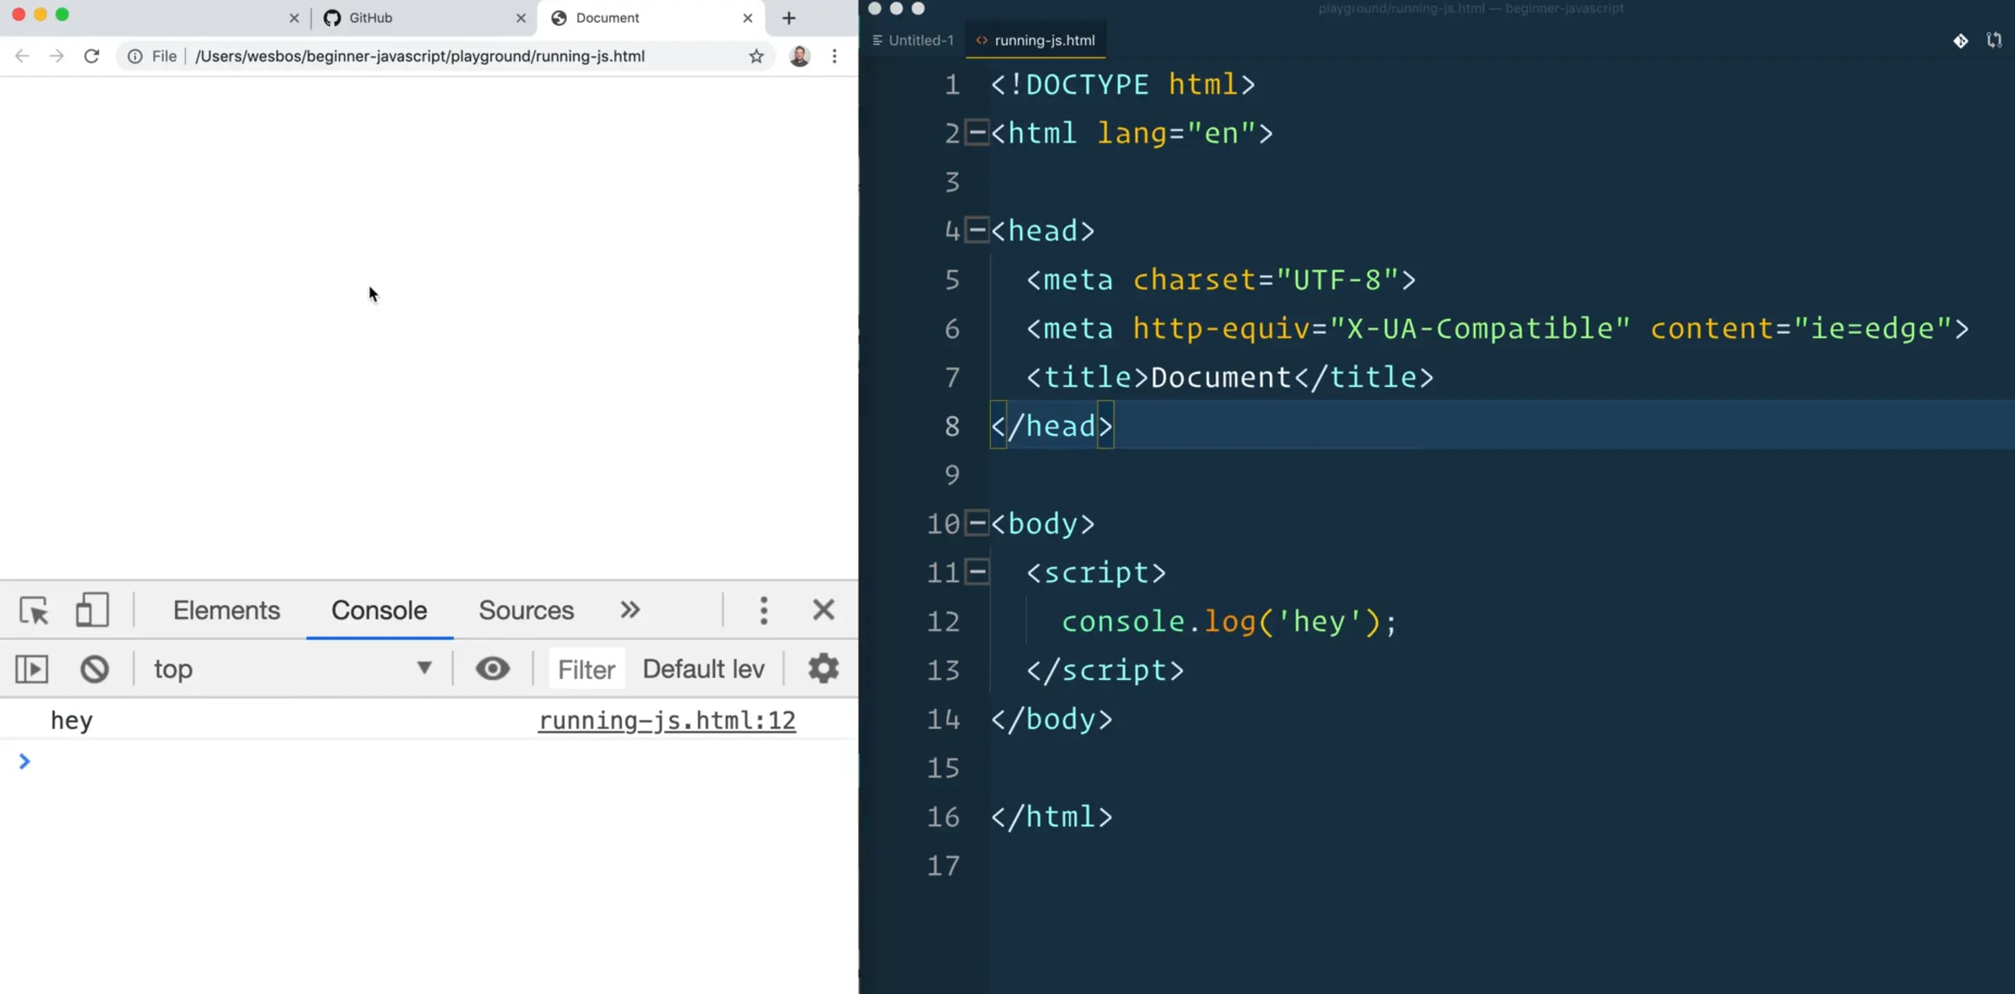Open the Default levels dropdown
Screen dimensions: 2015x994
[702, 669]
